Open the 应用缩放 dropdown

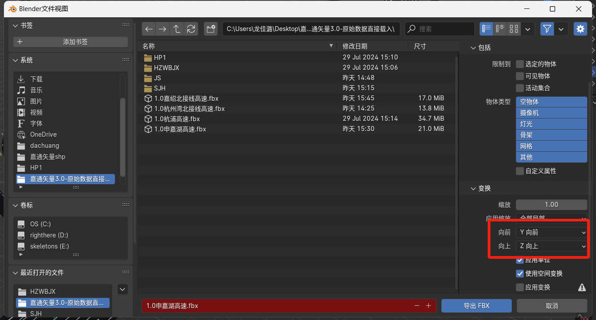click(x=551, y=218)
